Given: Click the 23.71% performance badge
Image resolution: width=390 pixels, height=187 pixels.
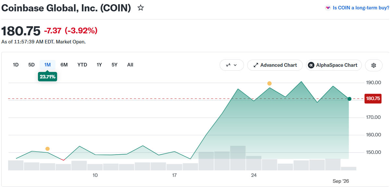Looking at the screenshot, I should point(47,77).
